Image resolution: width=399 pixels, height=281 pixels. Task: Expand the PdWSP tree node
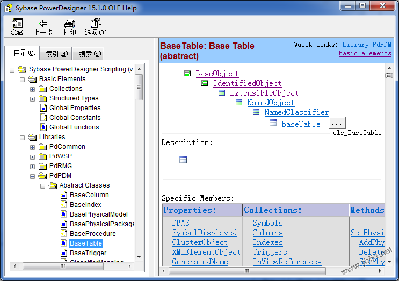tap(32, 157)
